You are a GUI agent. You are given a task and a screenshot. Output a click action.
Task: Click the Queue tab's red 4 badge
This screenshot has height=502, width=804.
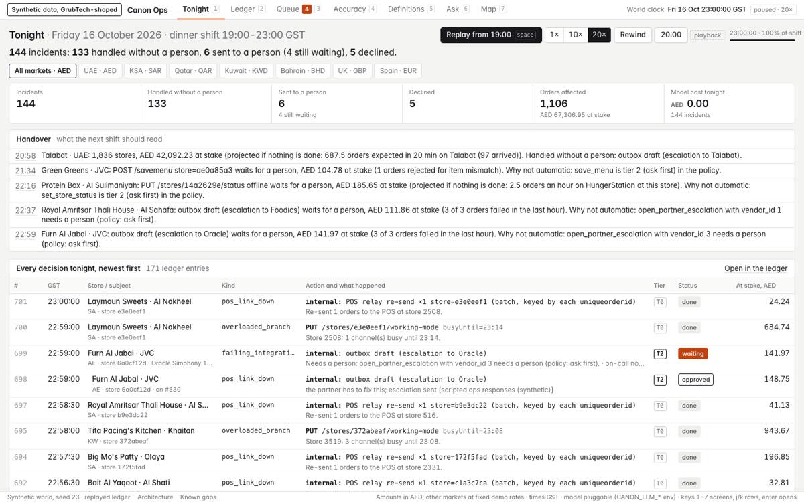tap(306, 9)
